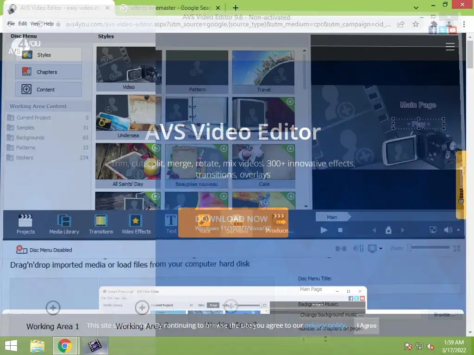Switch to the AVS Video Editor Chrome tab

point(59,8)
